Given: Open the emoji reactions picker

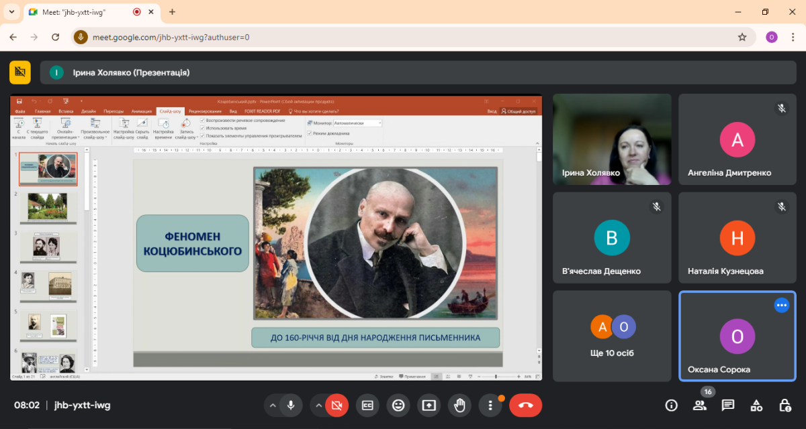Looking at the screenshot, I should click(x=398, y=405).
